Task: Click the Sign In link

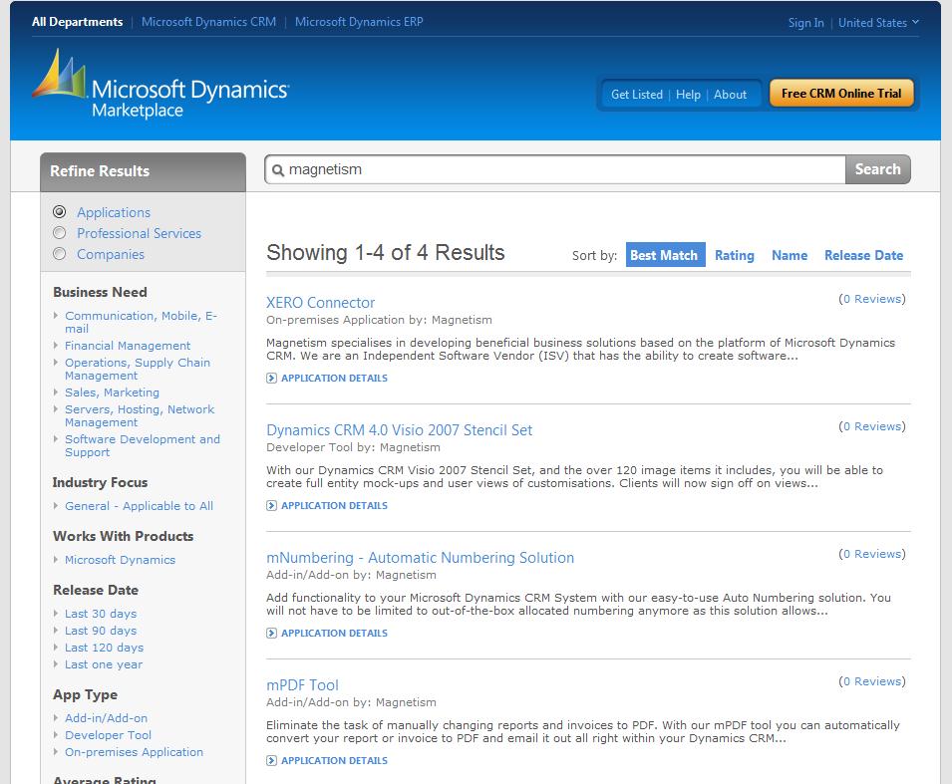Action: tap(805, 23)
